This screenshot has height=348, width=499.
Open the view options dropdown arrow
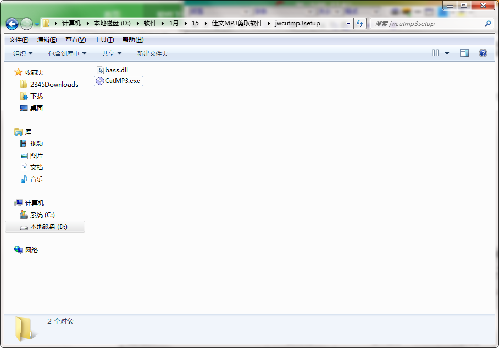click(447, 53)
